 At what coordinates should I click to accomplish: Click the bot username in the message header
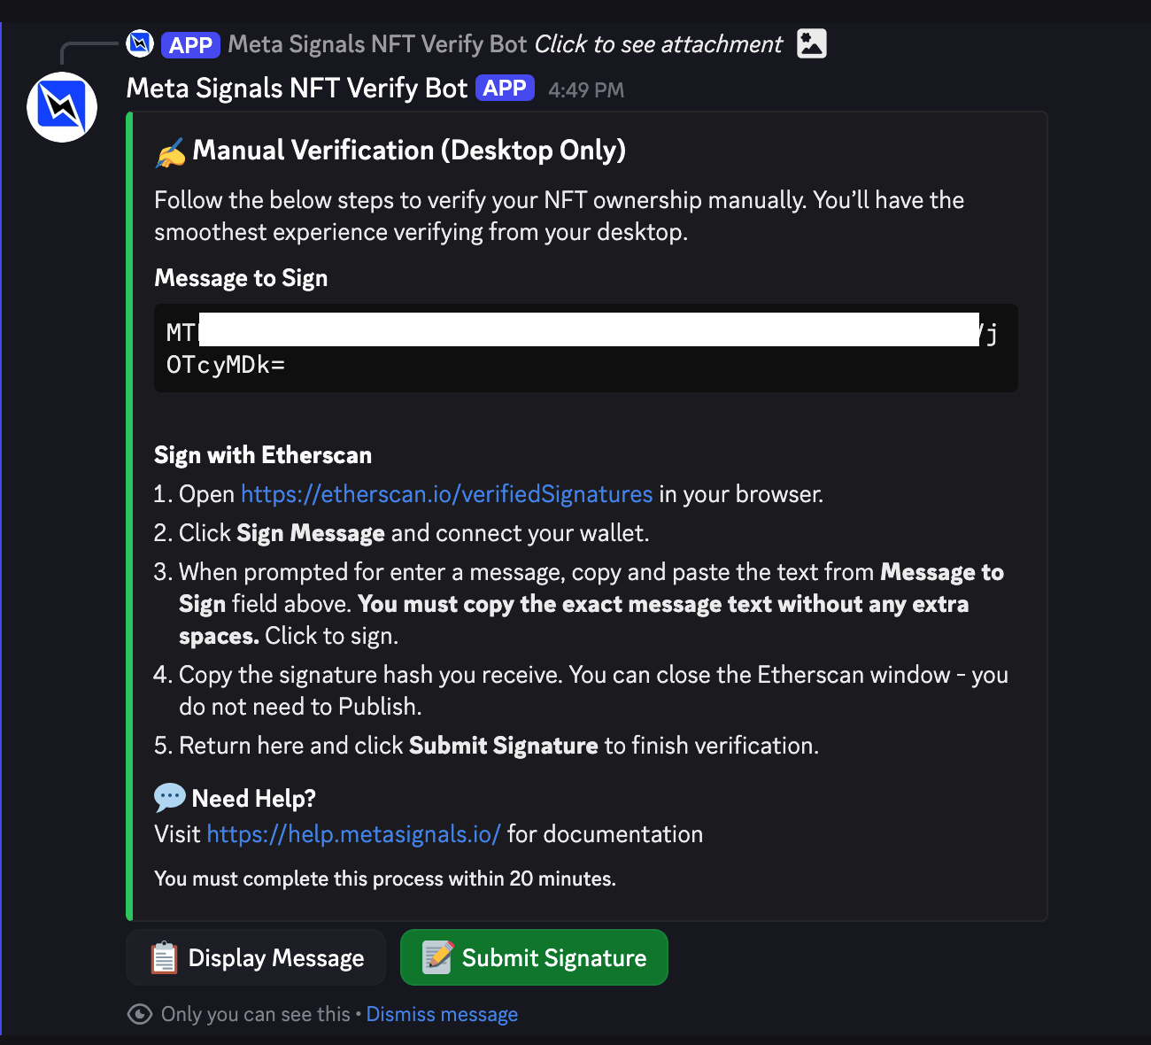(297, 89)
